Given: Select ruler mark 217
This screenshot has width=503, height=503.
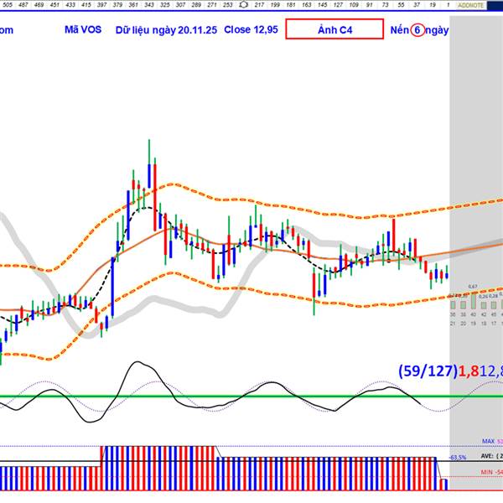Looking at the screenshot, I should (259, 5).
